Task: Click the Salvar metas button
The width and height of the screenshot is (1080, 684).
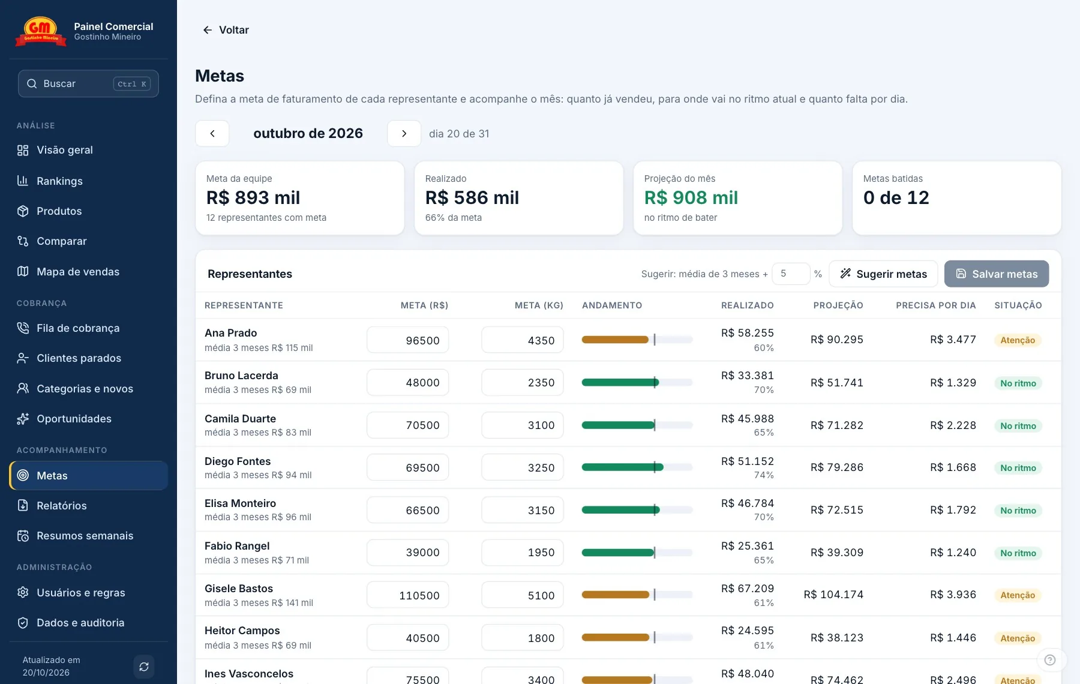Action: point(997,274)
